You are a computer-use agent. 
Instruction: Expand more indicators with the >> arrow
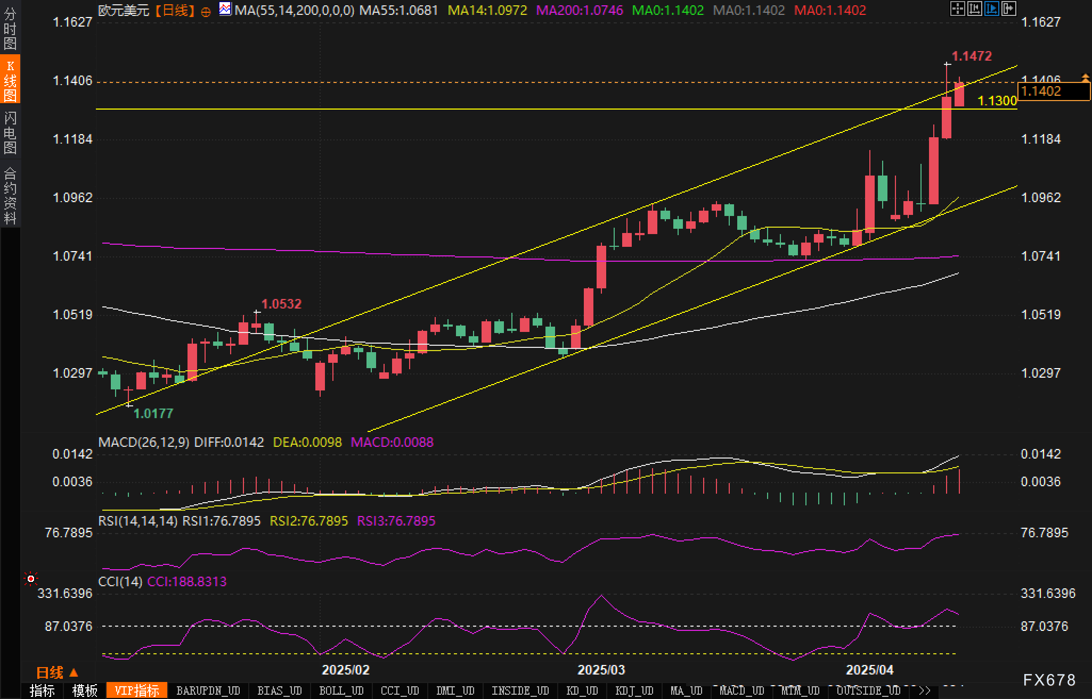pyautogui.click(x=925, y=690)
